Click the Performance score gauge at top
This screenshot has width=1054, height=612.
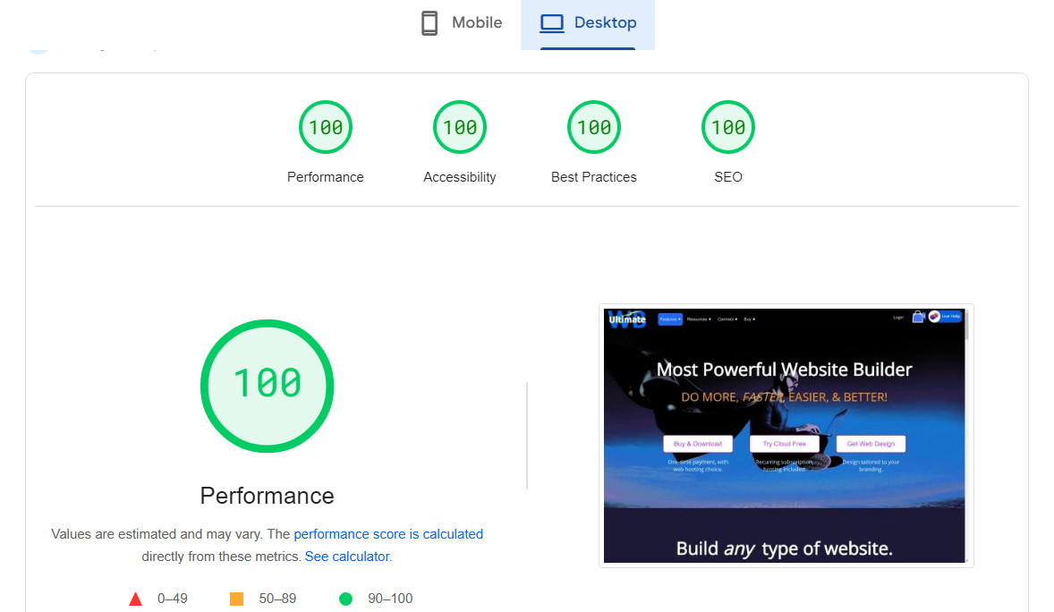coord(325,128)
